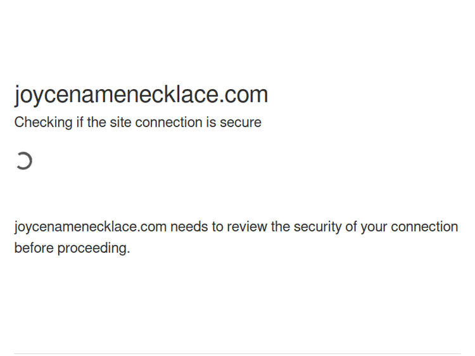Click the loading spinner icon
The image size is (475, 356).
(x=24, y=161)
